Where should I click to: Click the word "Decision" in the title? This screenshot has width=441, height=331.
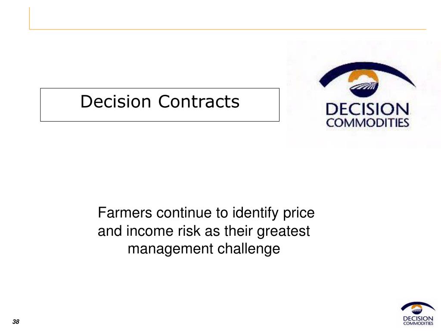pyautogui.click(x=116, y=101)
